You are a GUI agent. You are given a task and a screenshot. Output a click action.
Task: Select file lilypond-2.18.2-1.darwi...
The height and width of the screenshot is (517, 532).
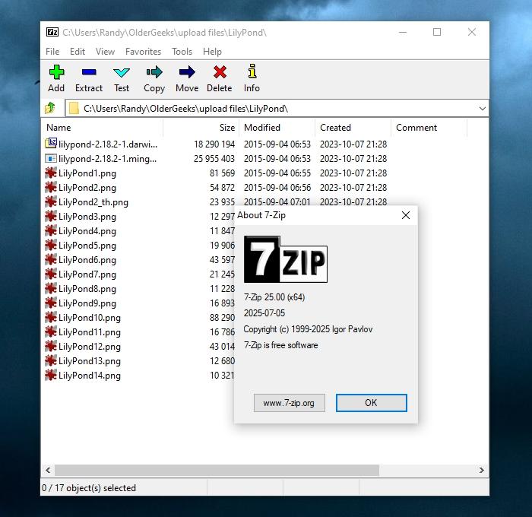108,144
